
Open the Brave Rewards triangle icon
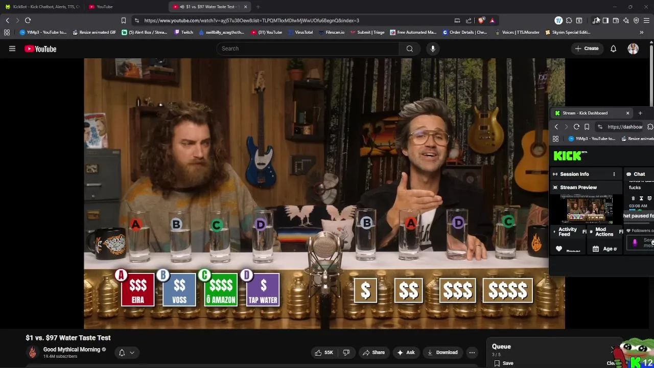click(492, 20)
